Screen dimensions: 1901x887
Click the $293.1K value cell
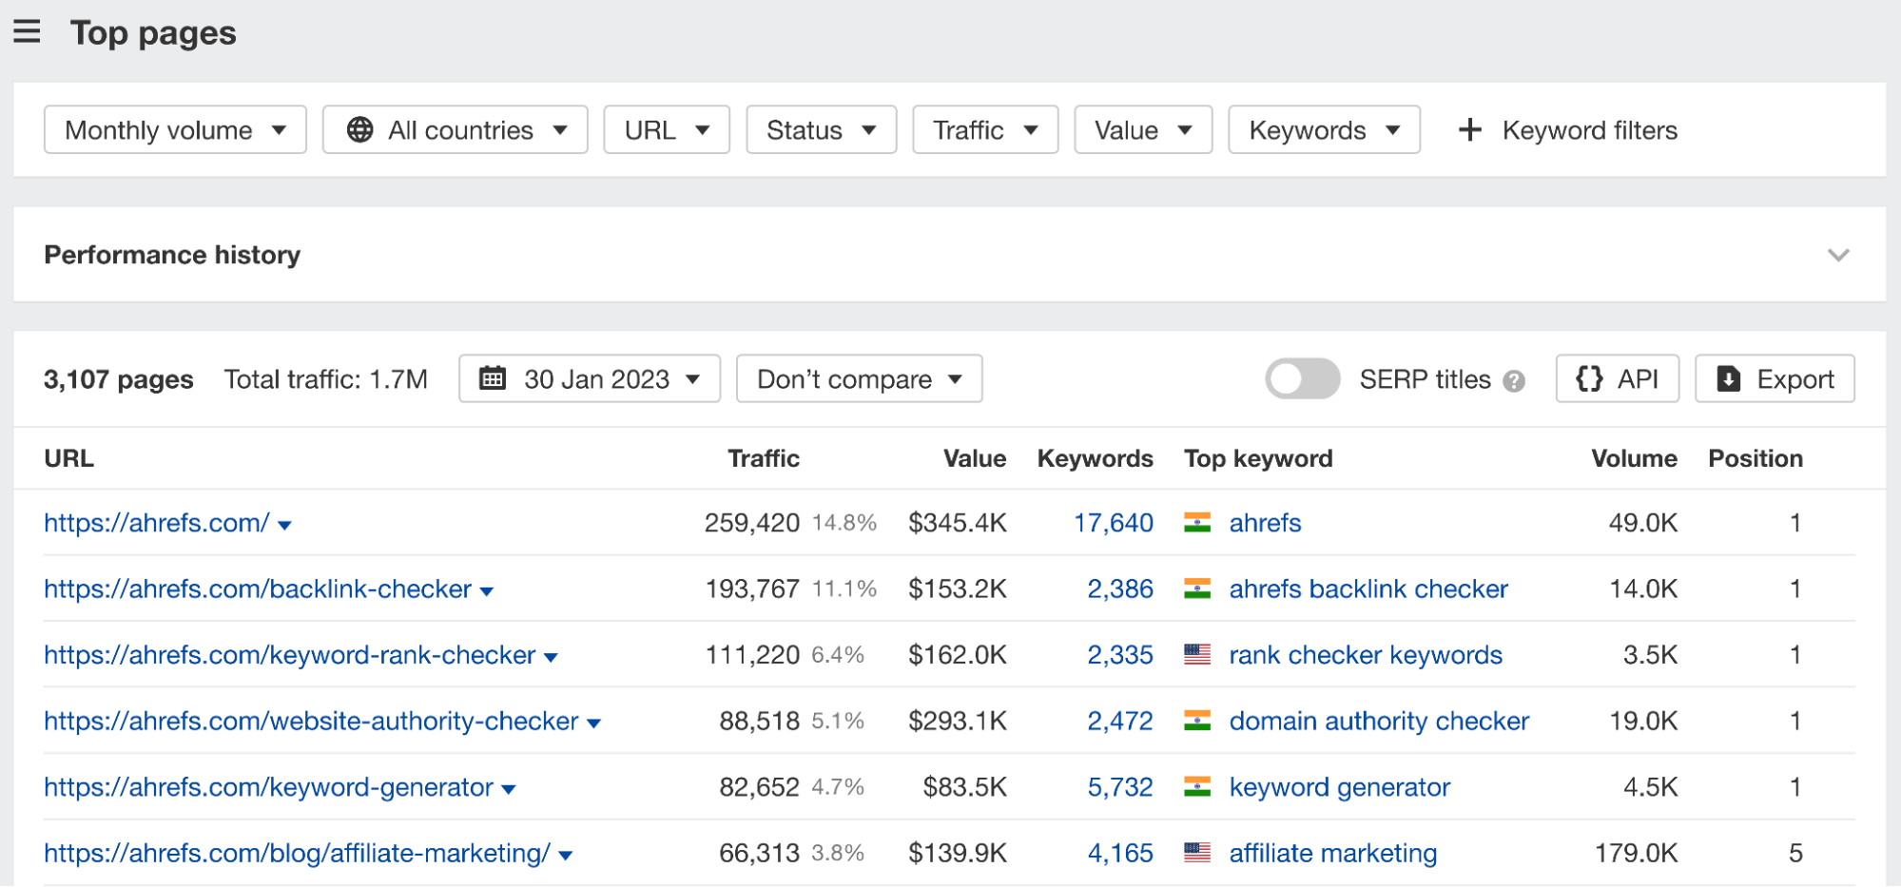tap(958, 722)
